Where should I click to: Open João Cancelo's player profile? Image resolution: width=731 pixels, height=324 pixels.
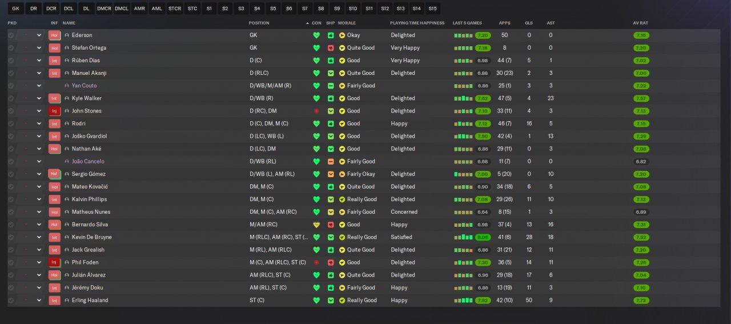click(x=88, y=162)
